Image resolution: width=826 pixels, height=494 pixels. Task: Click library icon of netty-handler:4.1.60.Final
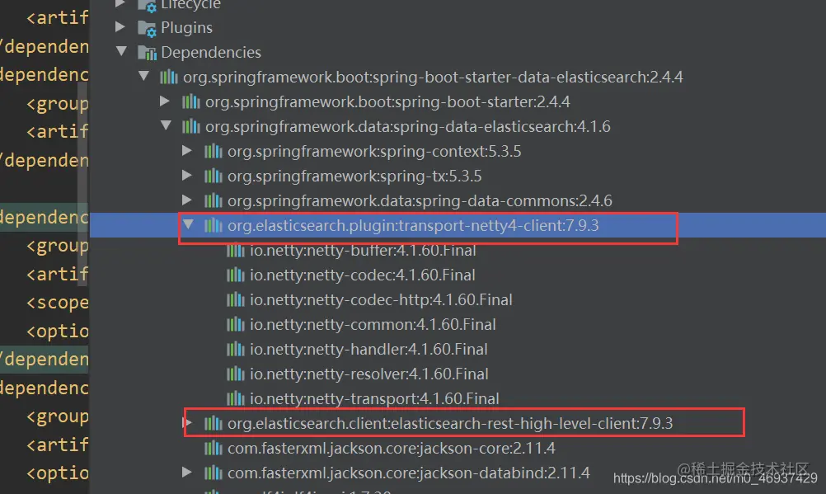click(236, 349)
